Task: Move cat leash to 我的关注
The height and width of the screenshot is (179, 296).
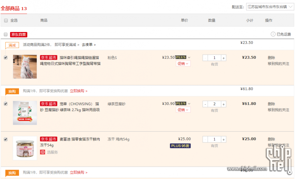Action: point(278,64)
